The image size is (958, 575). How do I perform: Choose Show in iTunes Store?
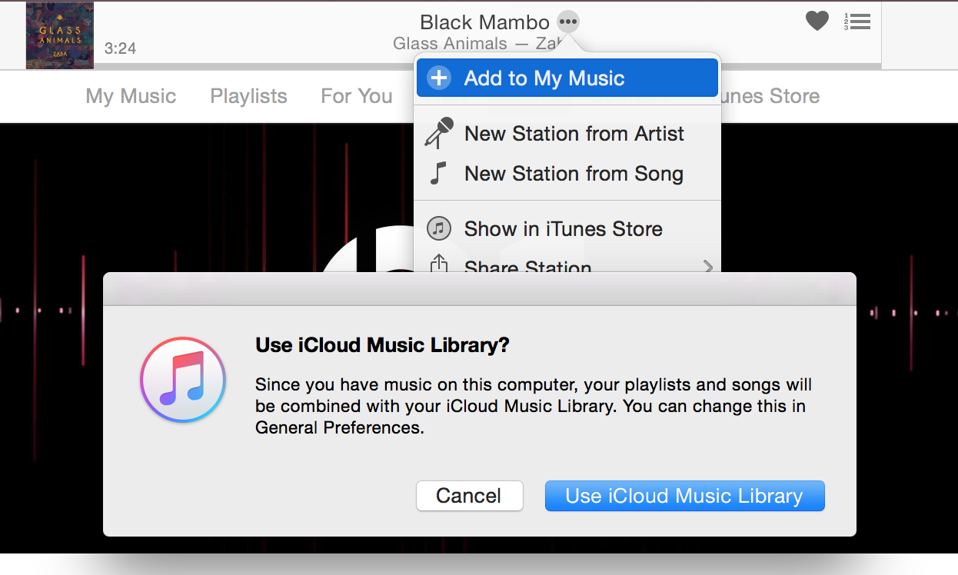pyautogui.click(x=567, y=229)
